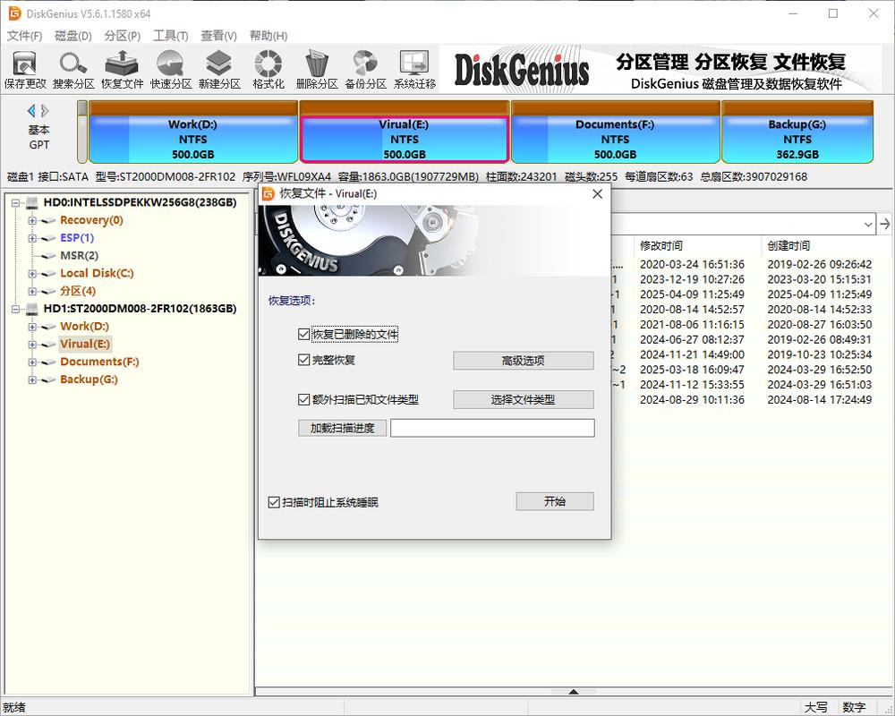The image size is (895, 716).
Task: Open the 工具(T) menu
Action: pos(170,36)
